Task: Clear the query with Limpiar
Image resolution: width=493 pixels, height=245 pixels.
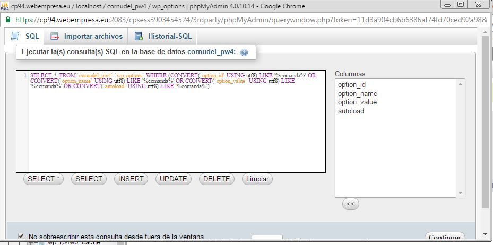Action: [x=257, y=179]
